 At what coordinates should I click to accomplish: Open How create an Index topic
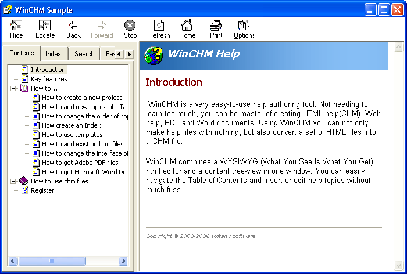[72, 125]
